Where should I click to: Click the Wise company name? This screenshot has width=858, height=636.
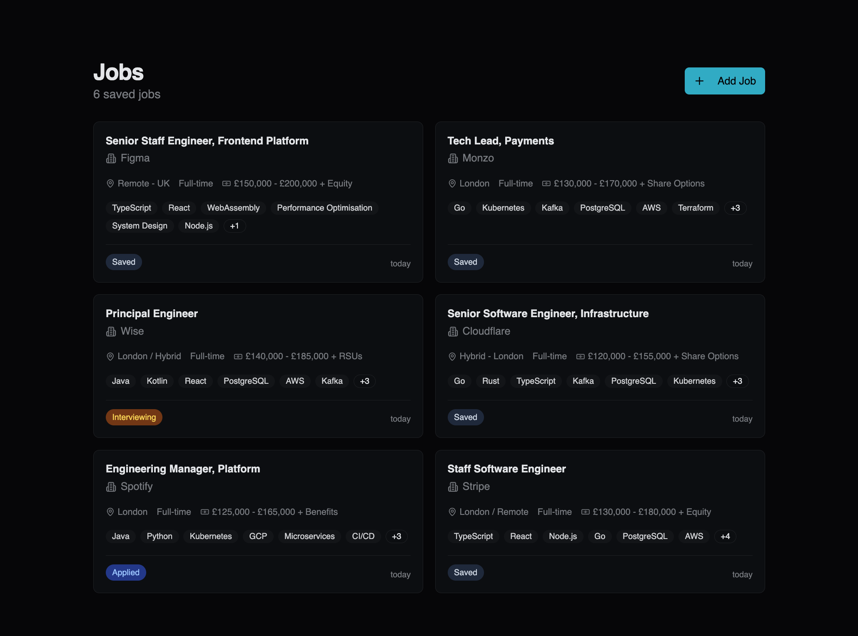coord(132,331)
